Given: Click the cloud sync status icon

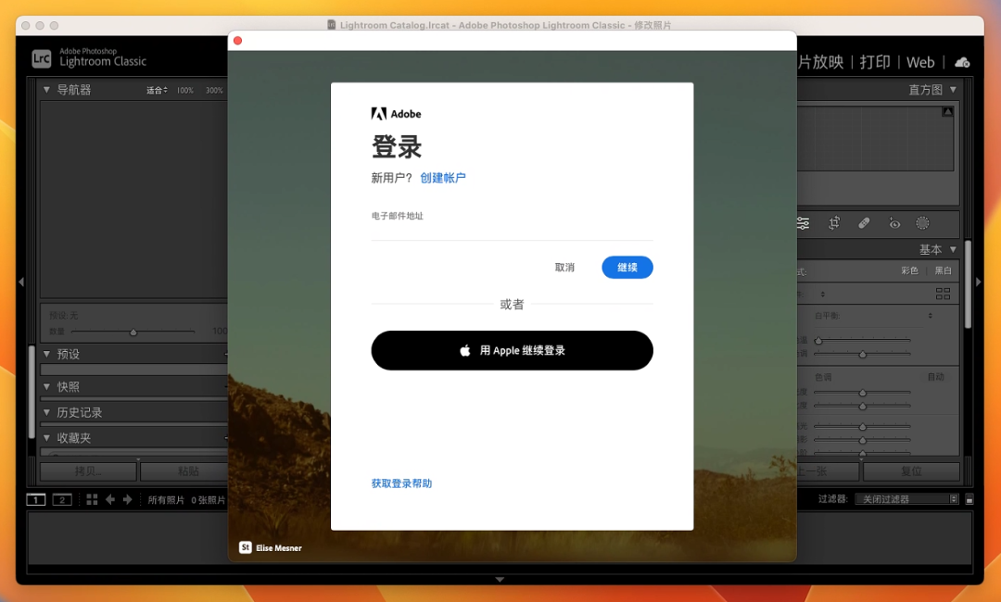Looking at the screenshot, I should pos(962,62).
